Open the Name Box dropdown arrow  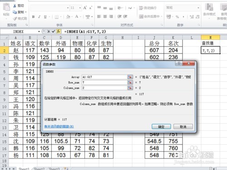tap(39, 32)
